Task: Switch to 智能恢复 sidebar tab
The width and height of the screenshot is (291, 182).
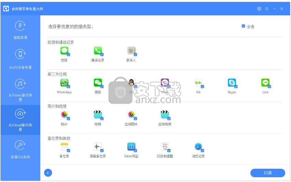Action: (x=21, y=30)
